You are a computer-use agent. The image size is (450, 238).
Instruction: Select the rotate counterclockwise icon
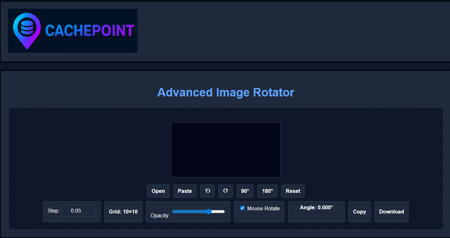tap(207, 191)
